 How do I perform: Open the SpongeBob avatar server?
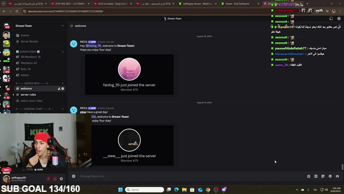[x=6, y=52]
